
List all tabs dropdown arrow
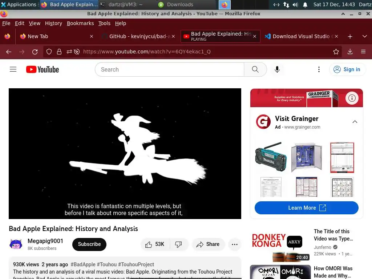point(365,36)
